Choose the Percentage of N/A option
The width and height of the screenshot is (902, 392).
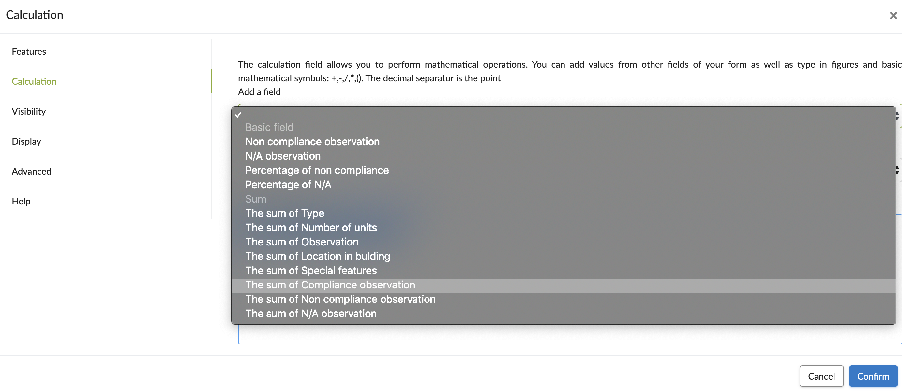click(x=288, y=185)
